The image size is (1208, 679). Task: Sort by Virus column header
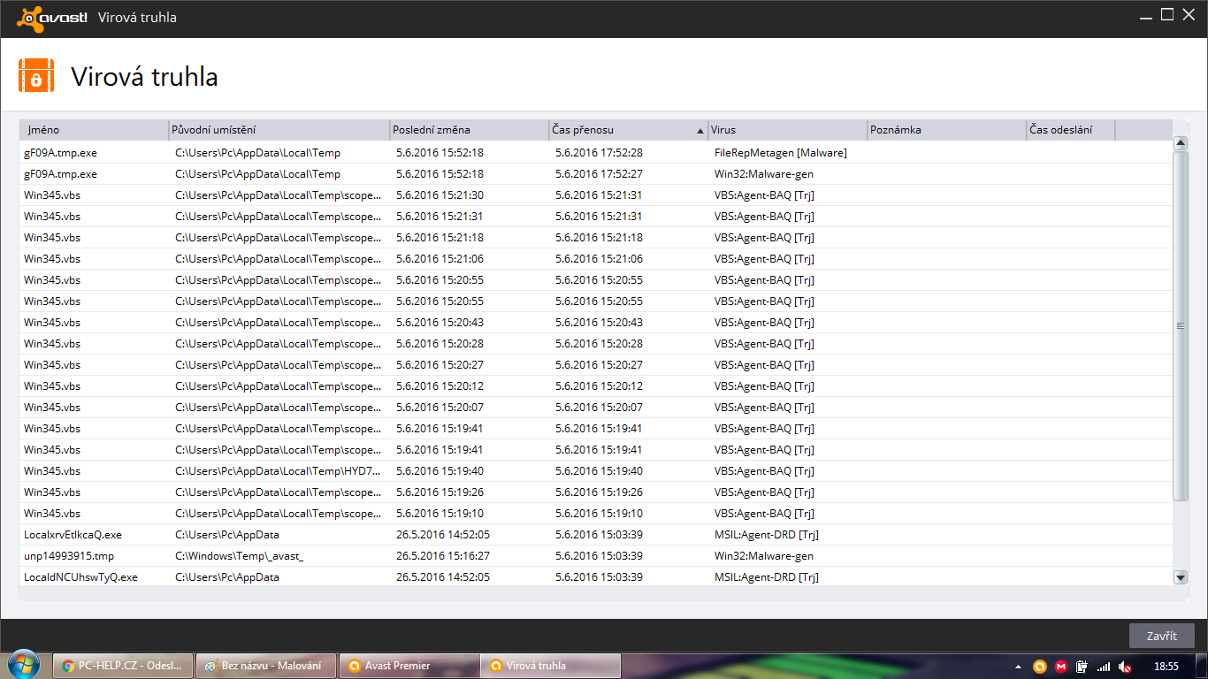786,130
